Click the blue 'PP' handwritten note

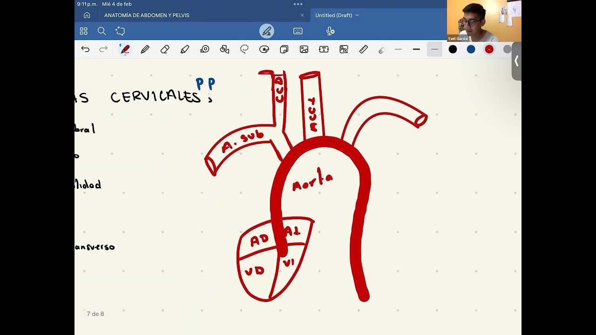205,84
